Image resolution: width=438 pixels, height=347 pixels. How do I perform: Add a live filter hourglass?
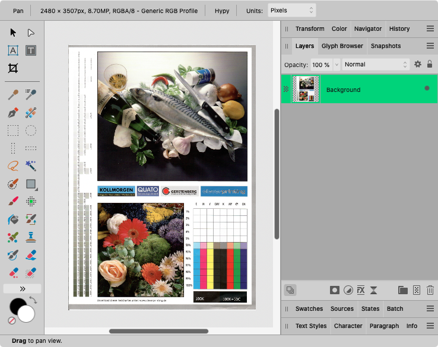click(x=373, y=290)
